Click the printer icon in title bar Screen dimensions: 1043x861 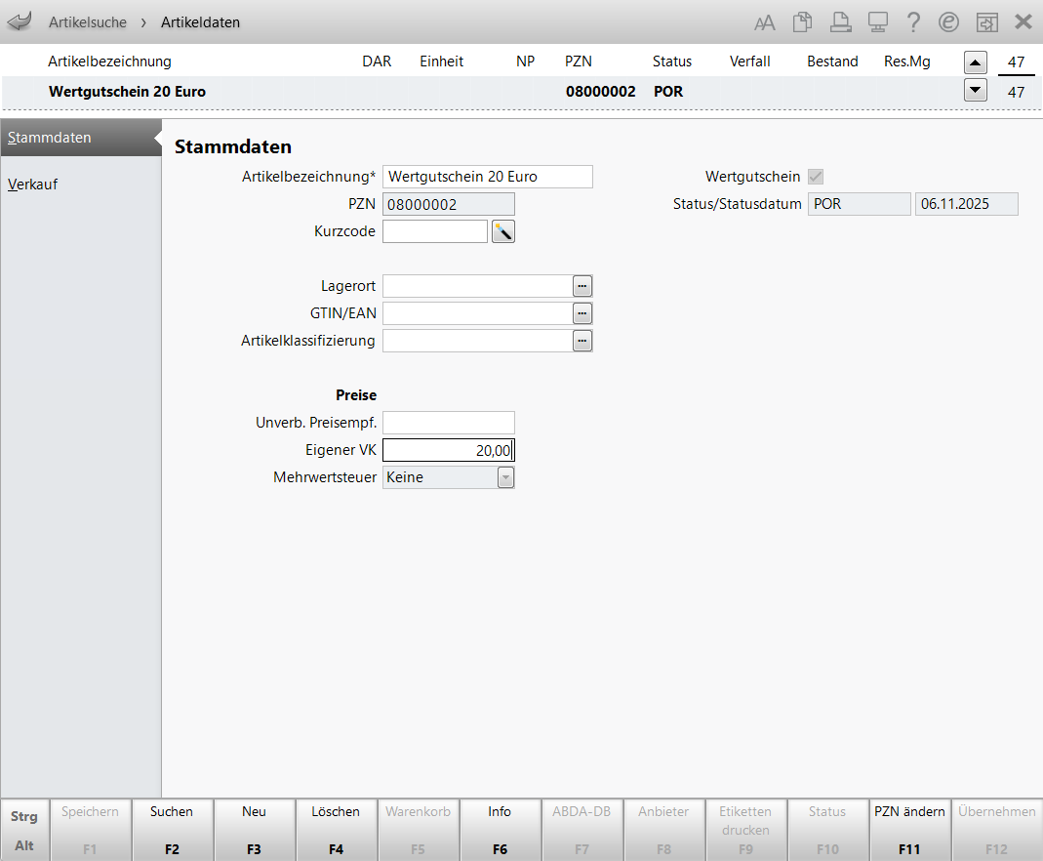tap(839, 22)
